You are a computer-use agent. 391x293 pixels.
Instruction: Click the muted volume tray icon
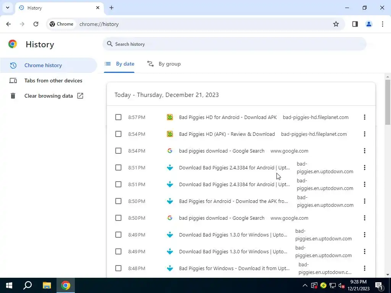tap(342, 285)
